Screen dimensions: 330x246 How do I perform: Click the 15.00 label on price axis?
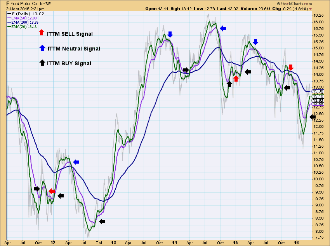[318, 48]
